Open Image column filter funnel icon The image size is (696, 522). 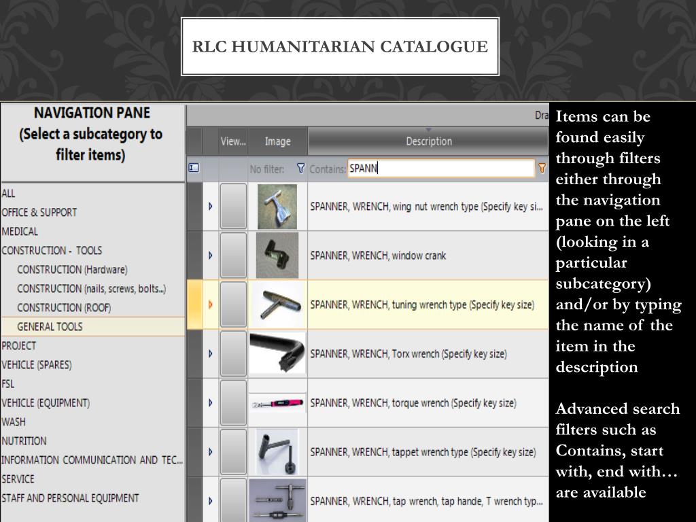click(x=300, y=169)
